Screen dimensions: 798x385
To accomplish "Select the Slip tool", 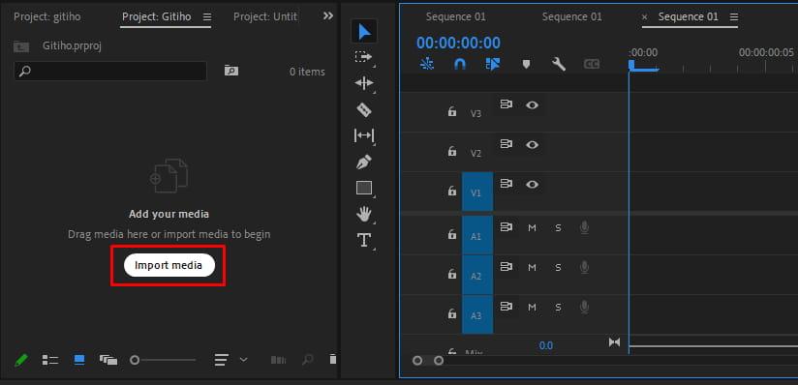I will pos(364,135).
